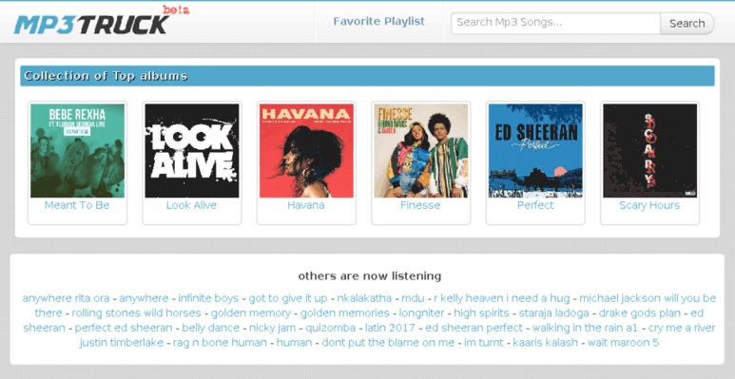Screen dimensions: 735x379
Task: Select the nicky jam link
Action: click(x=269, y=328)
